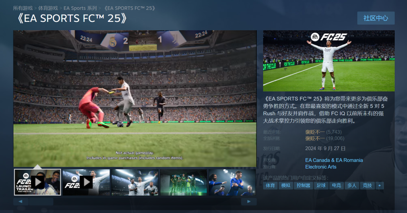Select the 电竞 tag
The image size is (407, 213).
pos(336,186)
